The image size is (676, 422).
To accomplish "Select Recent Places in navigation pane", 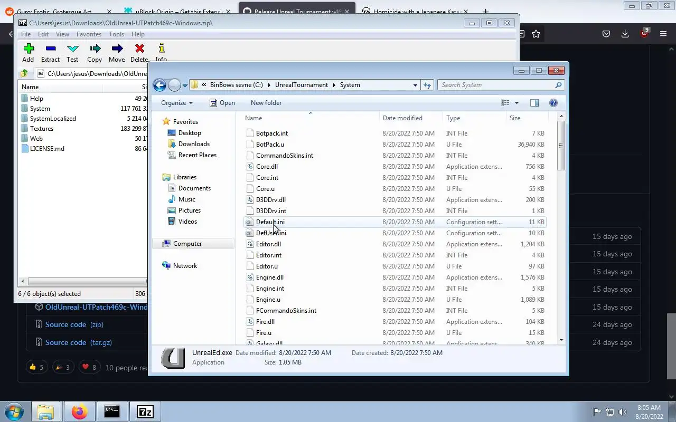I will coord(198,155).
